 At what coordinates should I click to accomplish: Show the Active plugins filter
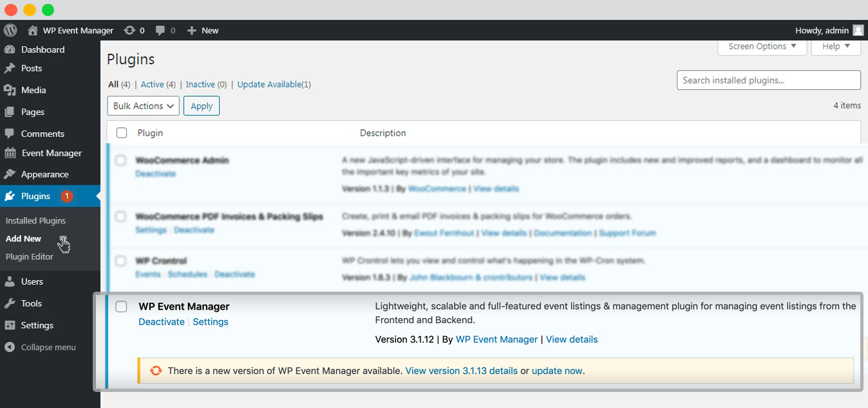[x=153, y=84]
